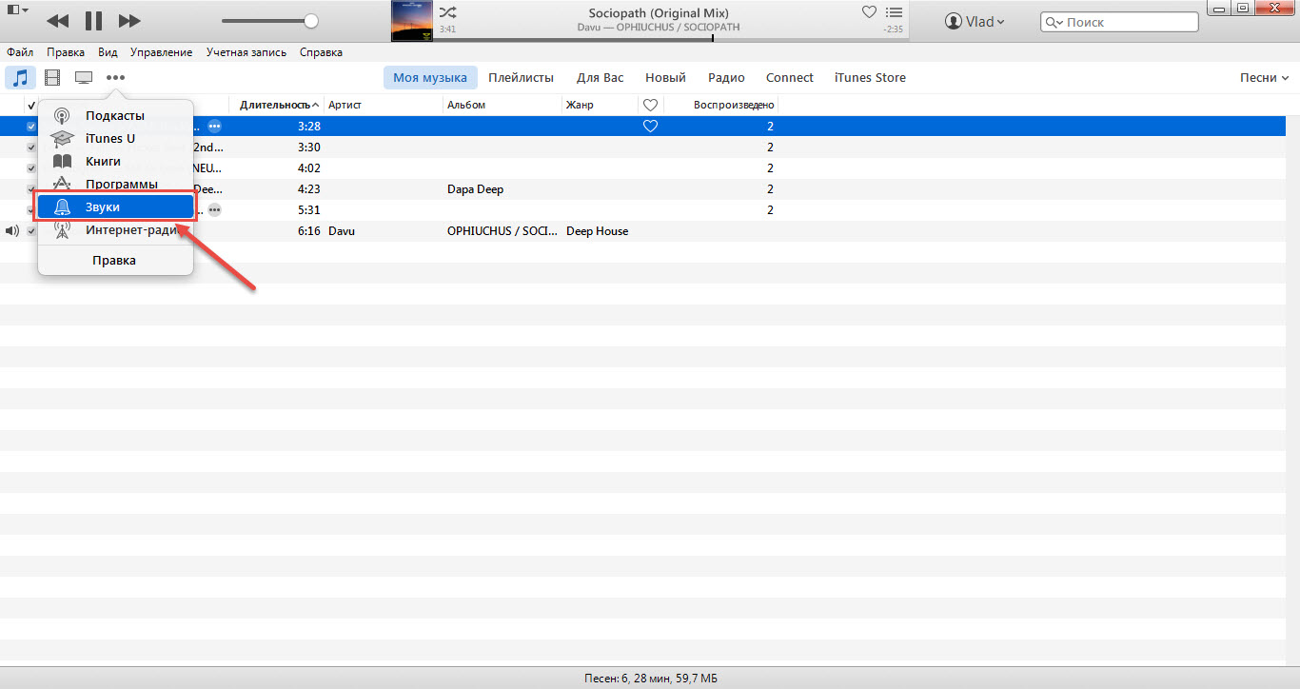Open the Up Next list icon
Screen dimensions: 1300x689
(x=894, y=12)
